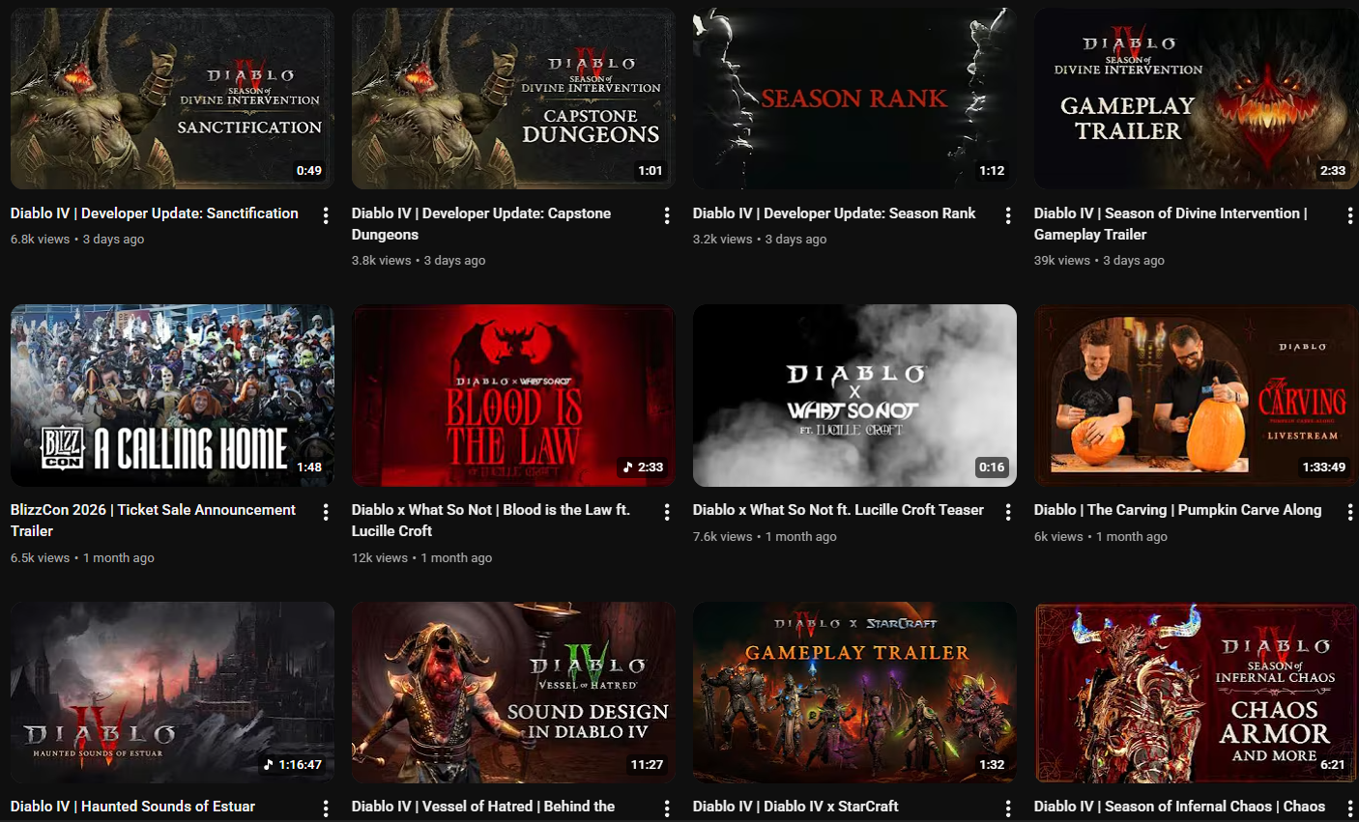Click '39k views • 3 days ago' text
The width and height of the screenshot is (1359, 822).
(x=1099, y=261)
